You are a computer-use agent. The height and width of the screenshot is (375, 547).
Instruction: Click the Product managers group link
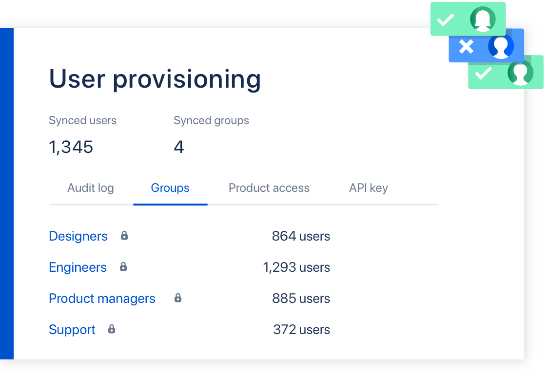(102, 299)
